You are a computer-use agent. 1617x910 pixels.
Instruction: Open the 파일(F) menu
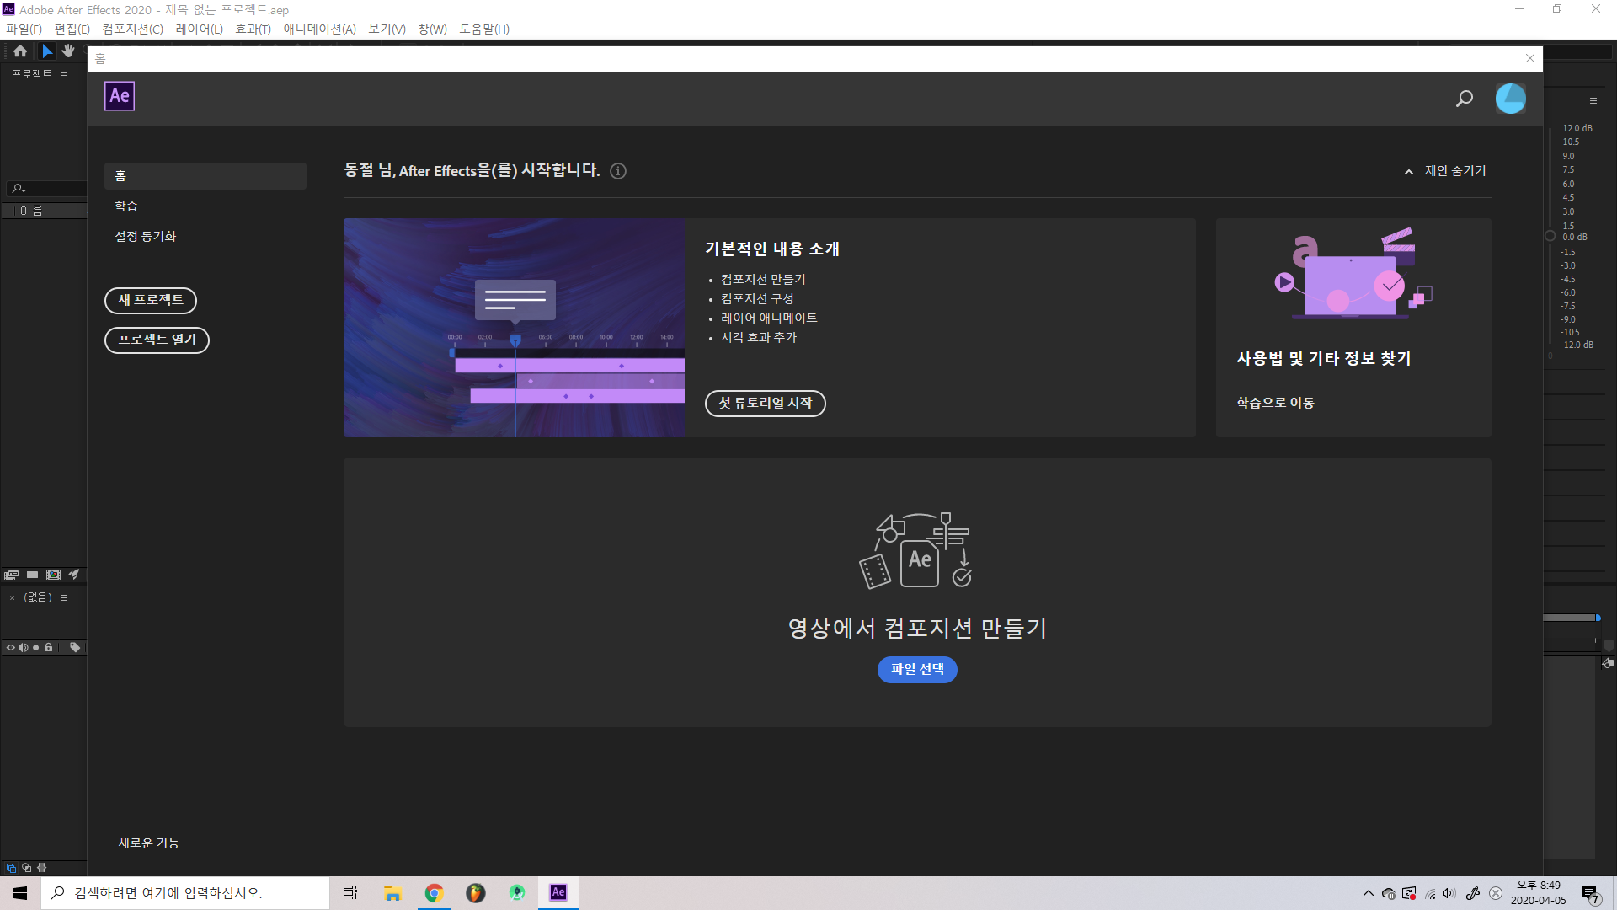tap(24, 29)
